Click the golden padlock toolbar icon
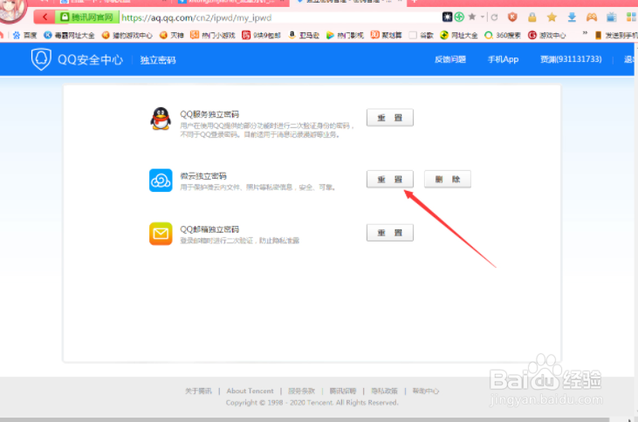This screenshot has height=422, width=638. click(x=532, y=17)
